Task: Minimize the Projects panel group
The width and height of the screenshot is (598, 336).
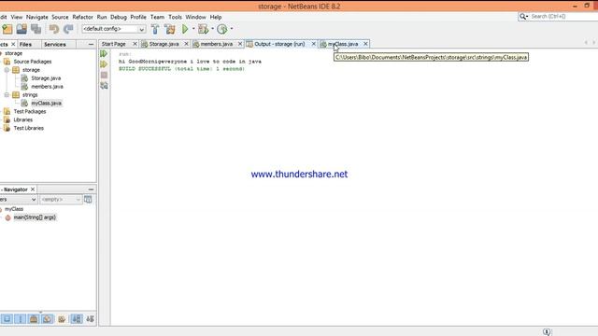Action: [91, 44]
